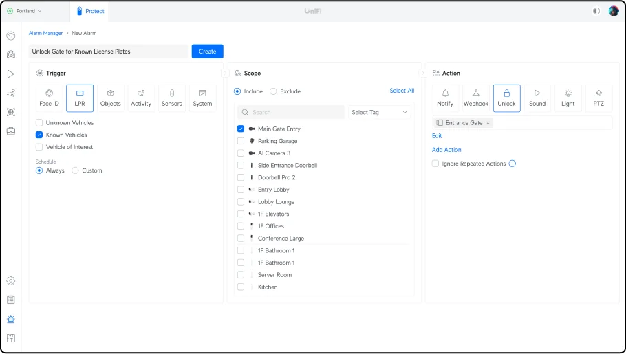The height and width of the screenshot is (354, 626).
Task: Check the Entry Lobby checkbox
Action: pos(241,190)
